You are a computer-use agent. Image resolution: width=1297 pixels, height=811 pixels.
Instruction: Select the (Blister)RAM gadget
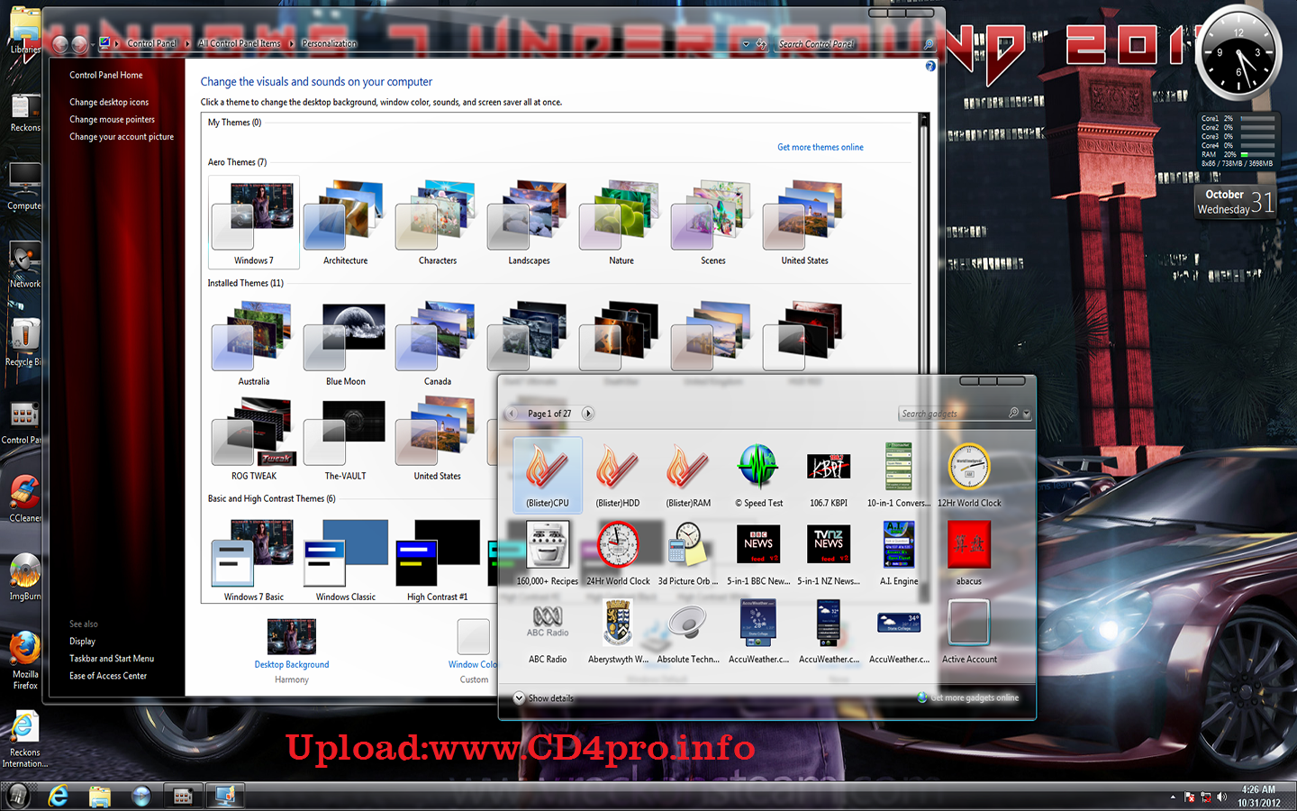pos(688,475)
